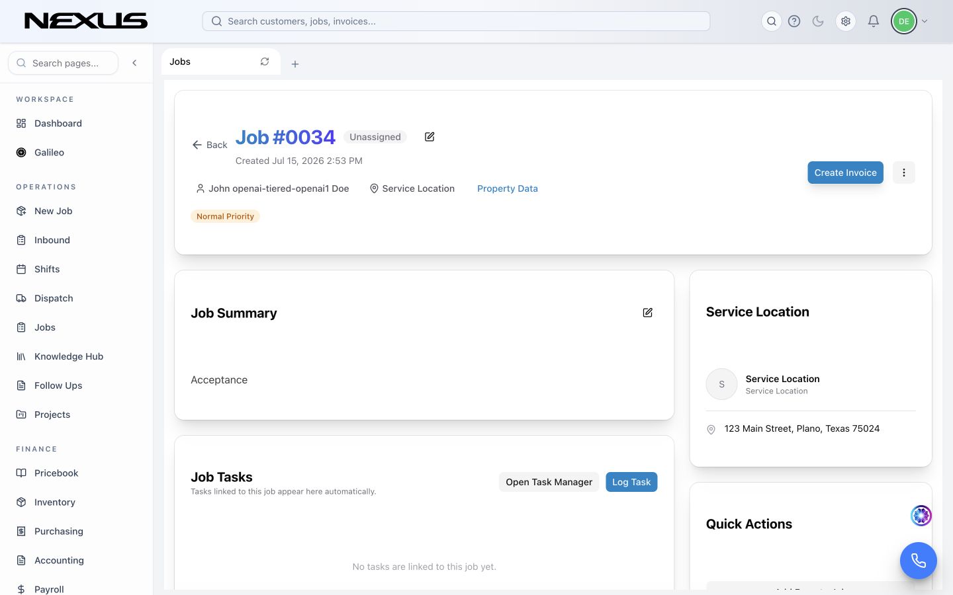This screenshot has width=953, height=595.
Task: Open Purchasing page
Action: point(59,531)
